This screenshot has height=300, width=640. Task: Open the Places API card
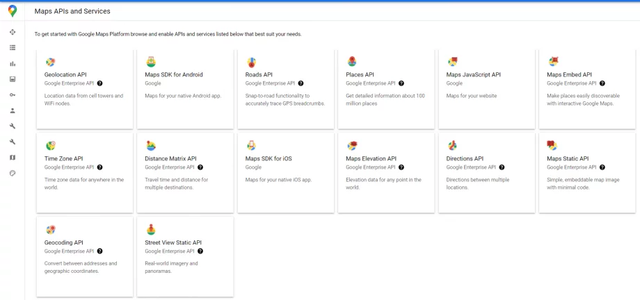tap(386, 90)
